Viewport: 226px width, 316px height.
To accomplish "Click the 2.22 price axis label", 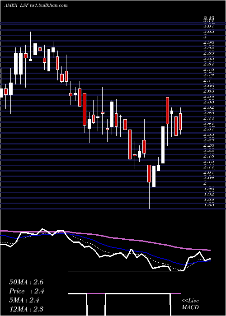I will [x=209, y=150].
